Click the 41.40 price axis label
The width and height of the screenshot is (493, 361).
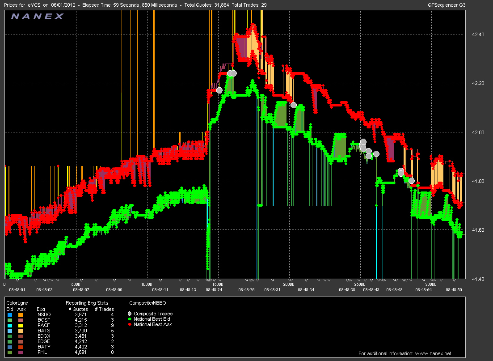pos(478,279)
